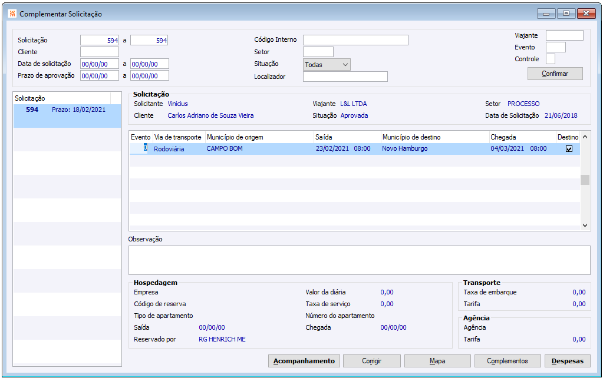Screen dimensions: 603x378
Task: Click the Data de solicitação start field
Action: [x=100, y=64]
